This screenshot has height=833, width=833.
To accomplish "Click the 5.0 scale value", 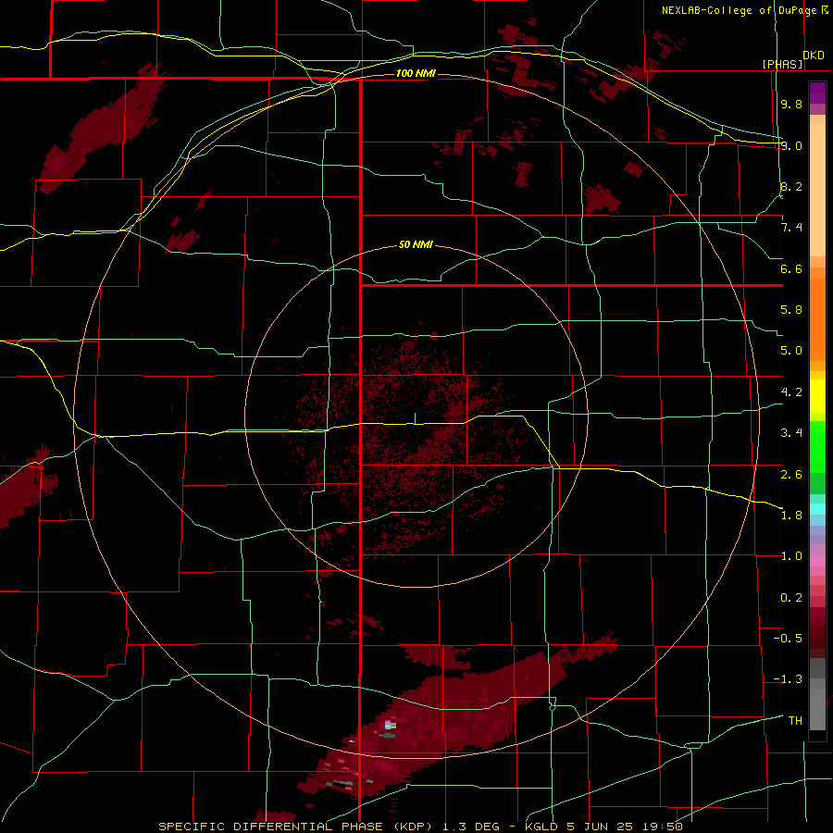I will [791, 351].
